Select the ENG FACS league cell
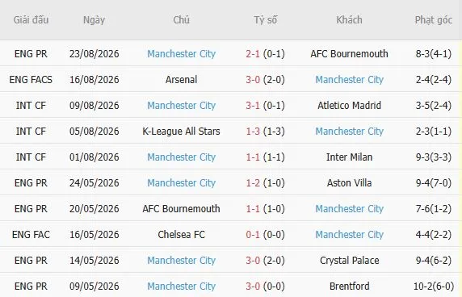The image size is (462, 297). pyautogui.click(x=31, y=79)
